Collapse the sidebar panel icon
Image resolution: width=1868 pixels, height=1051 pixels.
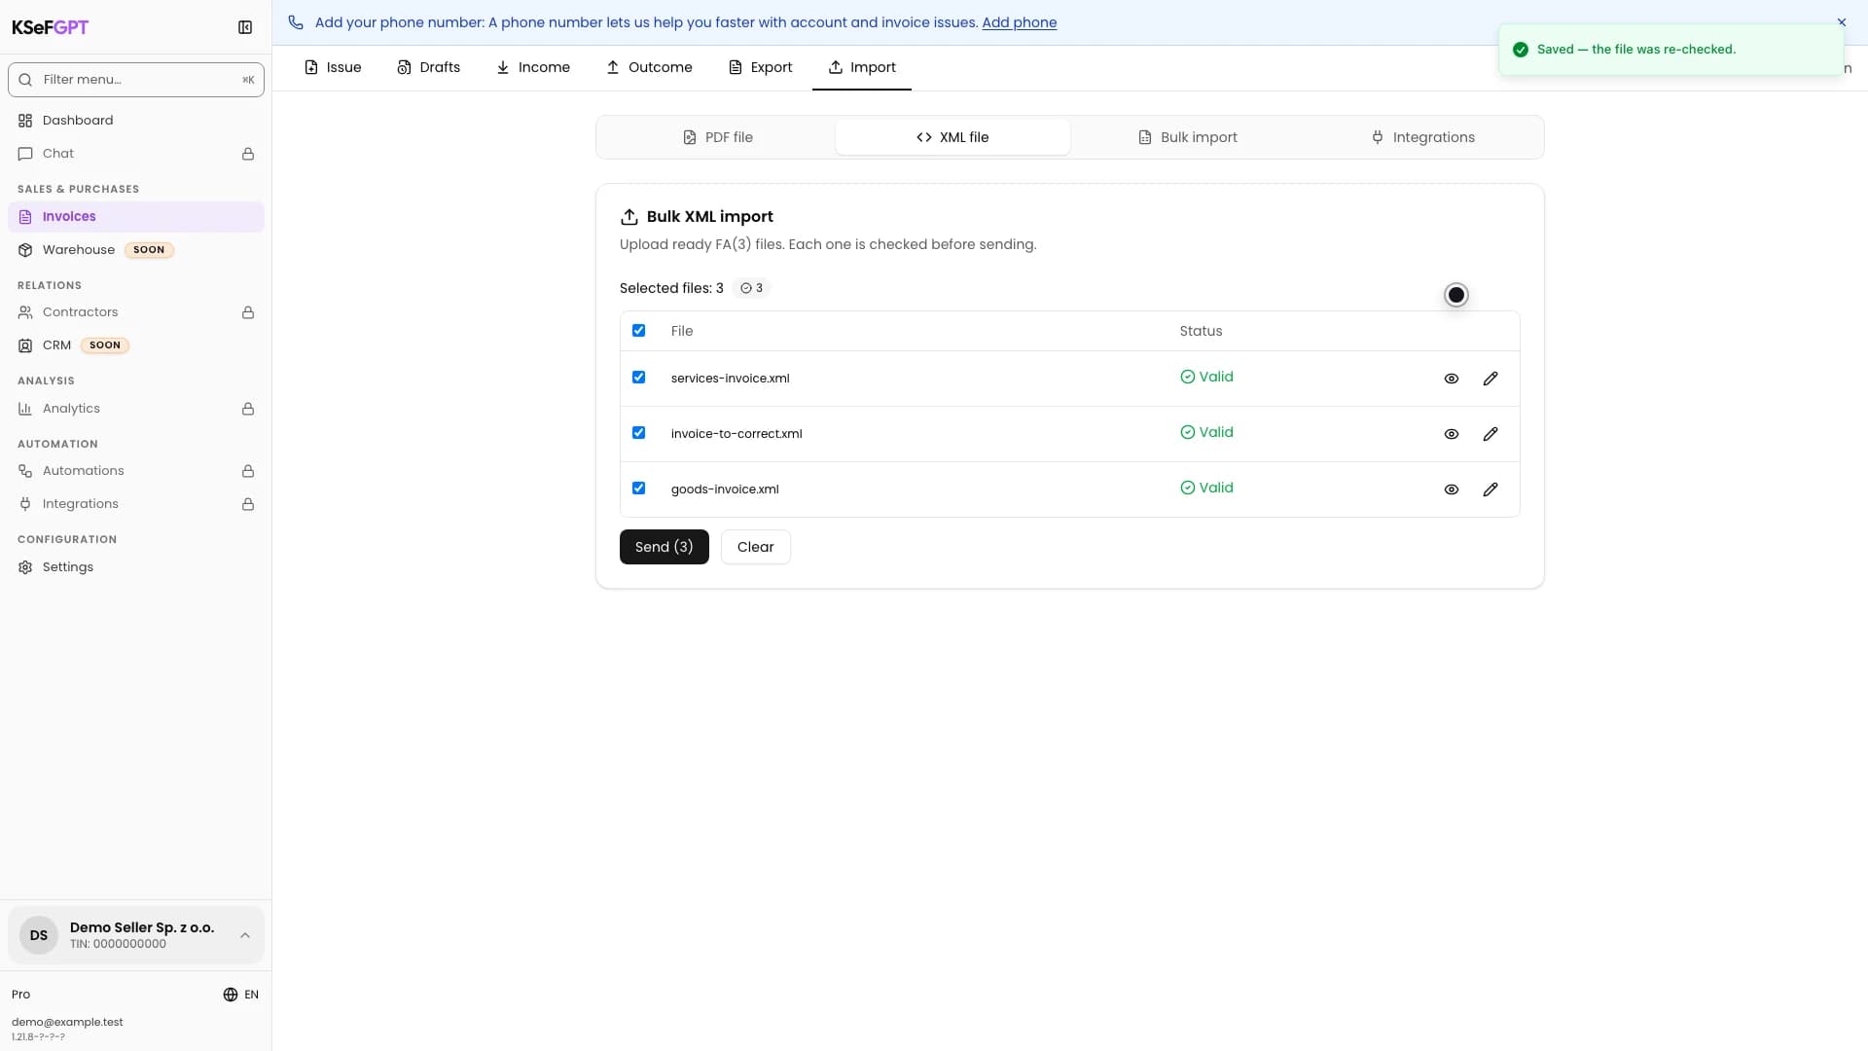(x=245, y=27)
